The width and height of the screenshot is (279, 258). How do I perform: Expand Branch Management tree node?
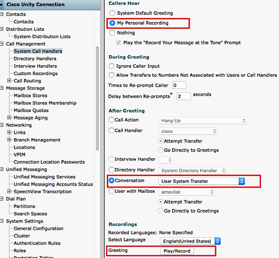click(9, 140)
